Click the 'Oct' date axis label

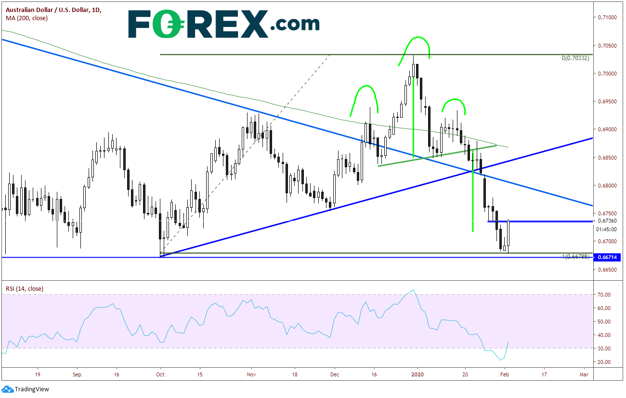160,373
